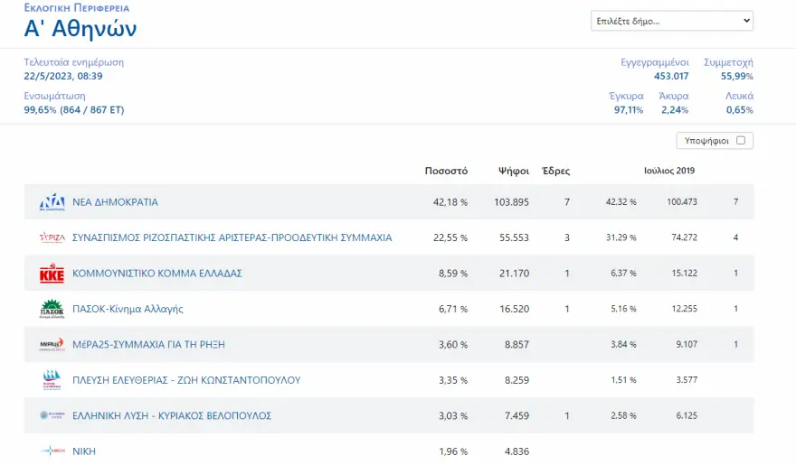
Task: Open ΠΛΕΥΣΗ ΕΛΕΥΘΕΡΙΑΣ - ΖΩΗ ΚΩΝΣΤΑΝΤΟΠΟΥΛΟΥ link
Action: click(185, 380)
